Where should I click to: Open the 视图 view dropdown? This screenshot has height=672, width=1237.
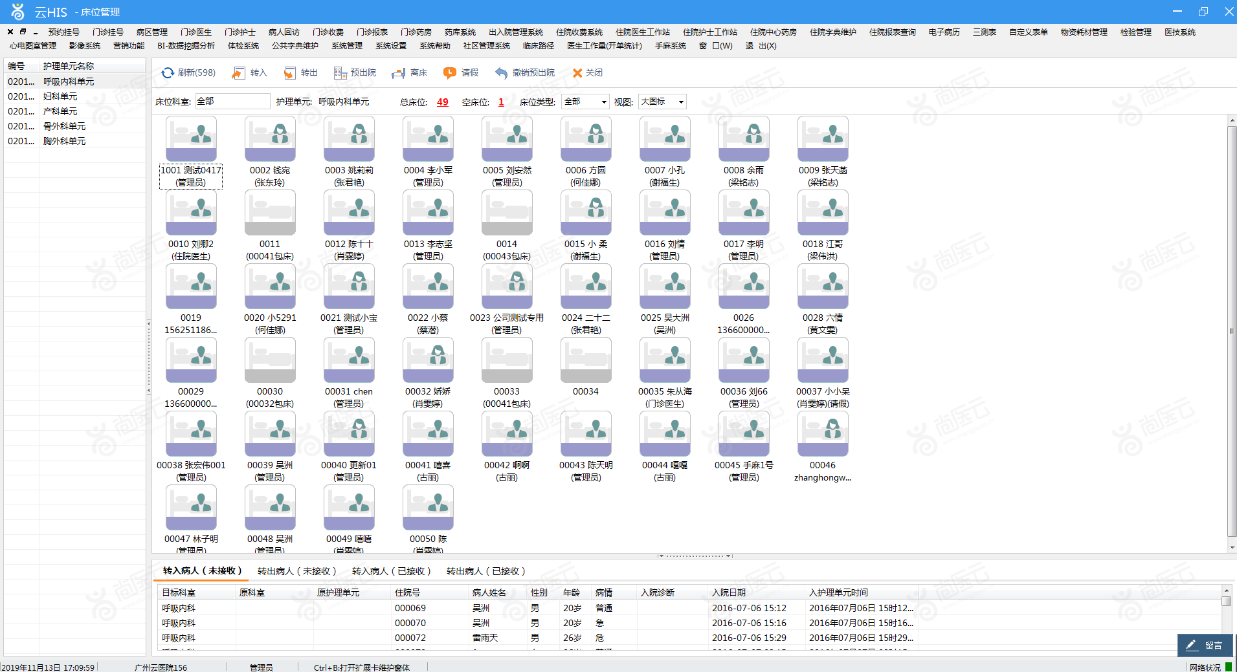(x=662, y=102)
